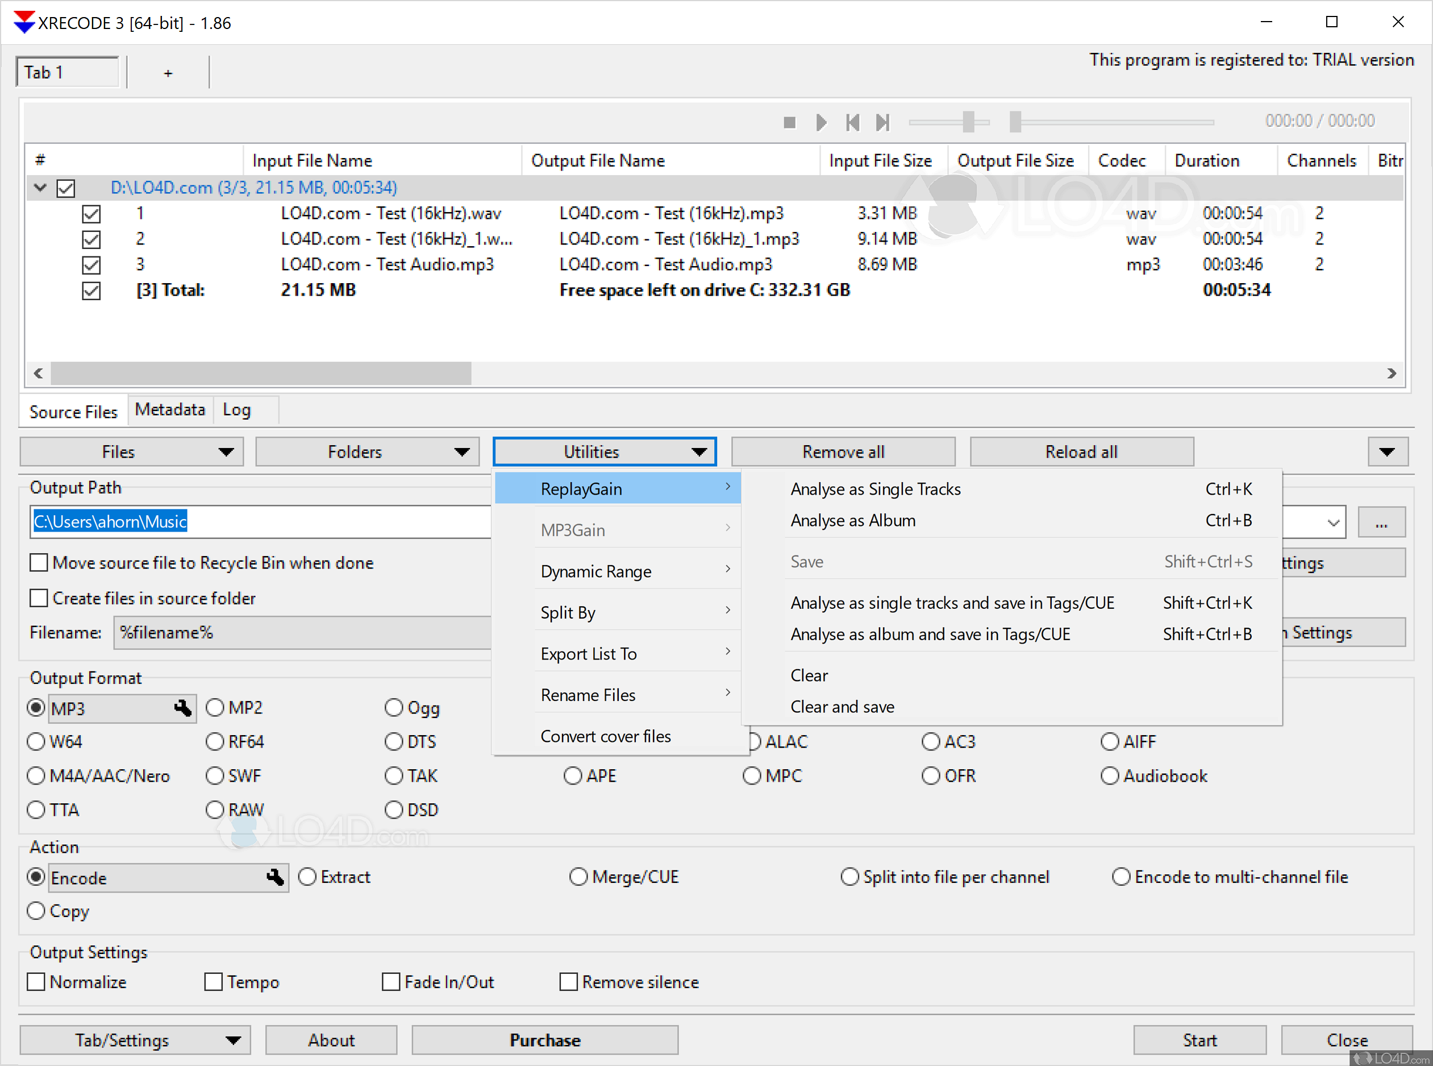The width and height of the screenshot is (1433, 1066).
Task: Click the Start button
Action: click(1199, 1040)
